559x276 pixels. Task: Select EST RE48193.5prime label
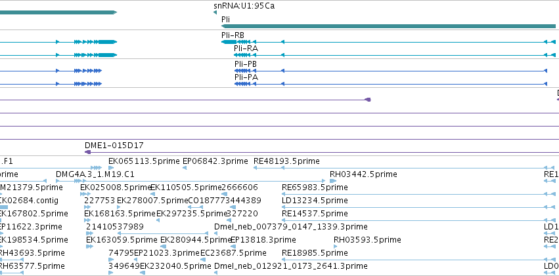286,161
